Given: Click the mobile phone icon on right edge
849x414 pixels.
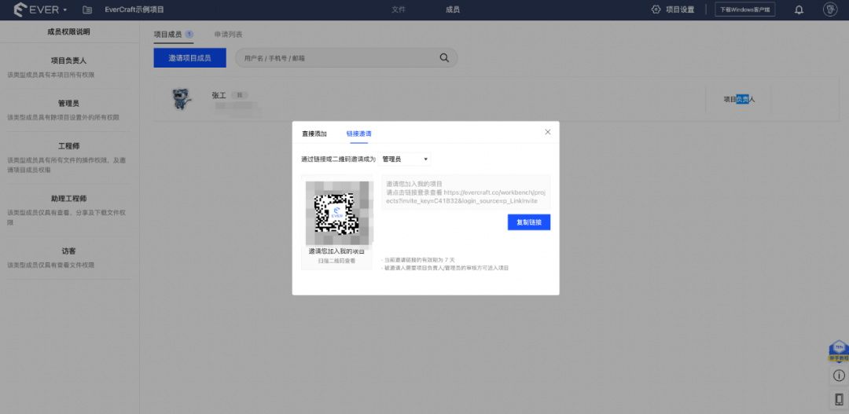Looking at the screenshot, I should [x=839, y=399].
